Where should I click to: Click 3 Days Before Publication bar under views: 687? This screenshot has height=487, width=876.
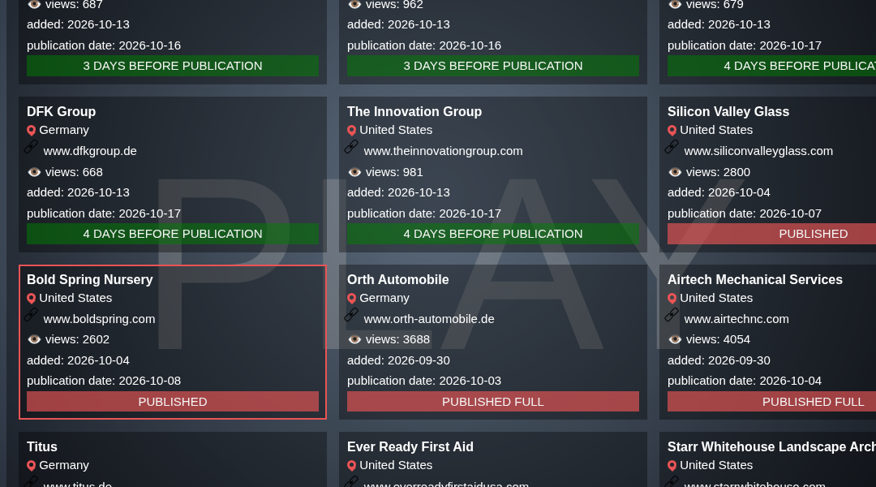click(x=173, y=66)
